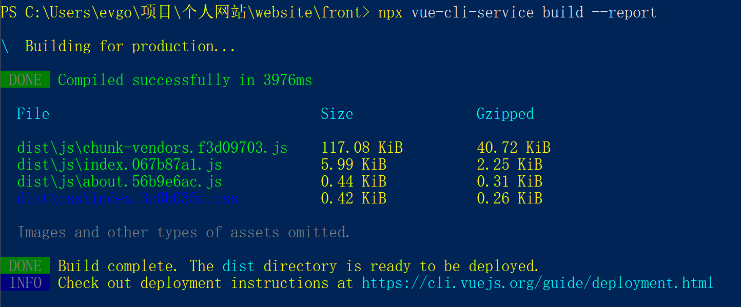Click the Gzipped column header
The image size is (741, 307).
pyautogui.click(x=505, y=114)
